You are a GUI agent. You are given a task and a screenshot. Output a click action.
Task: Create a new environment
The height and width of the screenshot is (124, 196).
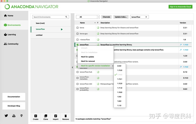(36, 117)
